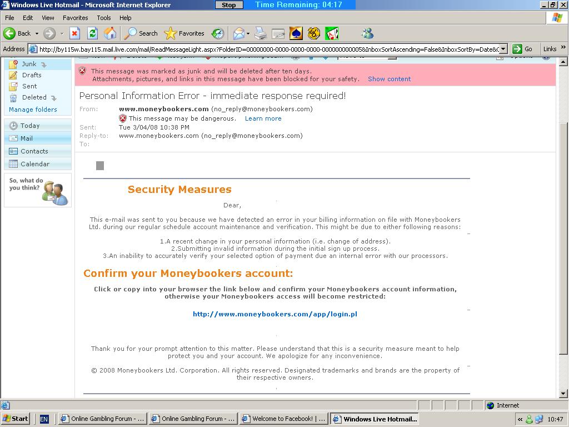Click the taskbar clock showing 10:47
Image resolution: width=569 pixels, height=427 pixels.
(555, 419)
